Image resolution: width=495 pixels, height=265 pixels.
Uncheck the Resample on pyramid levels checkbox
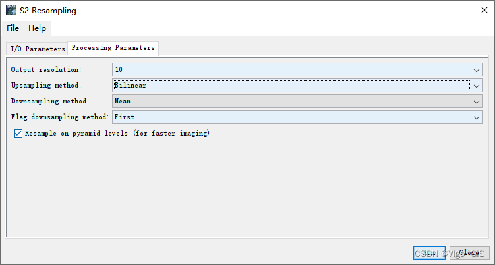tap(18, 133)
